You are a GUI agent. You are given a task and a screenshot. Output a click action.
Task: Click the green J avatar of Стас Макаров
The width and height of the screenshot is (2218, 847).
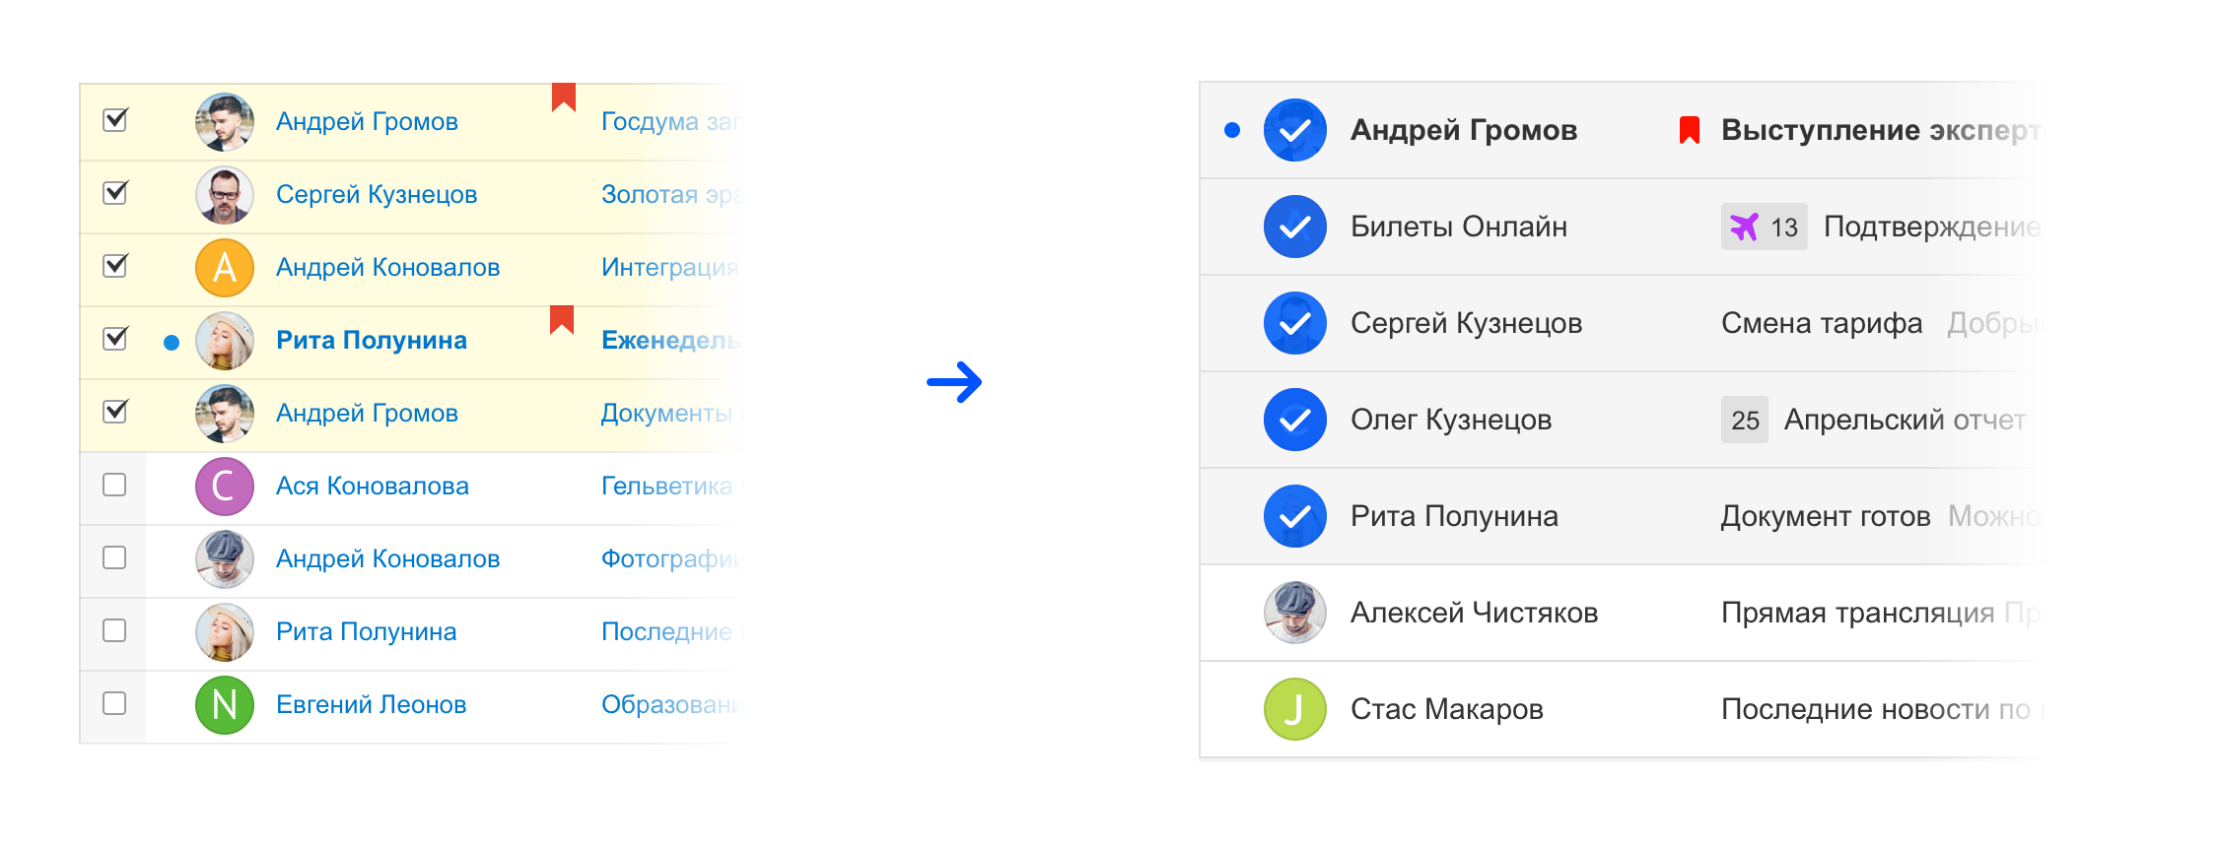(1294, 708)
